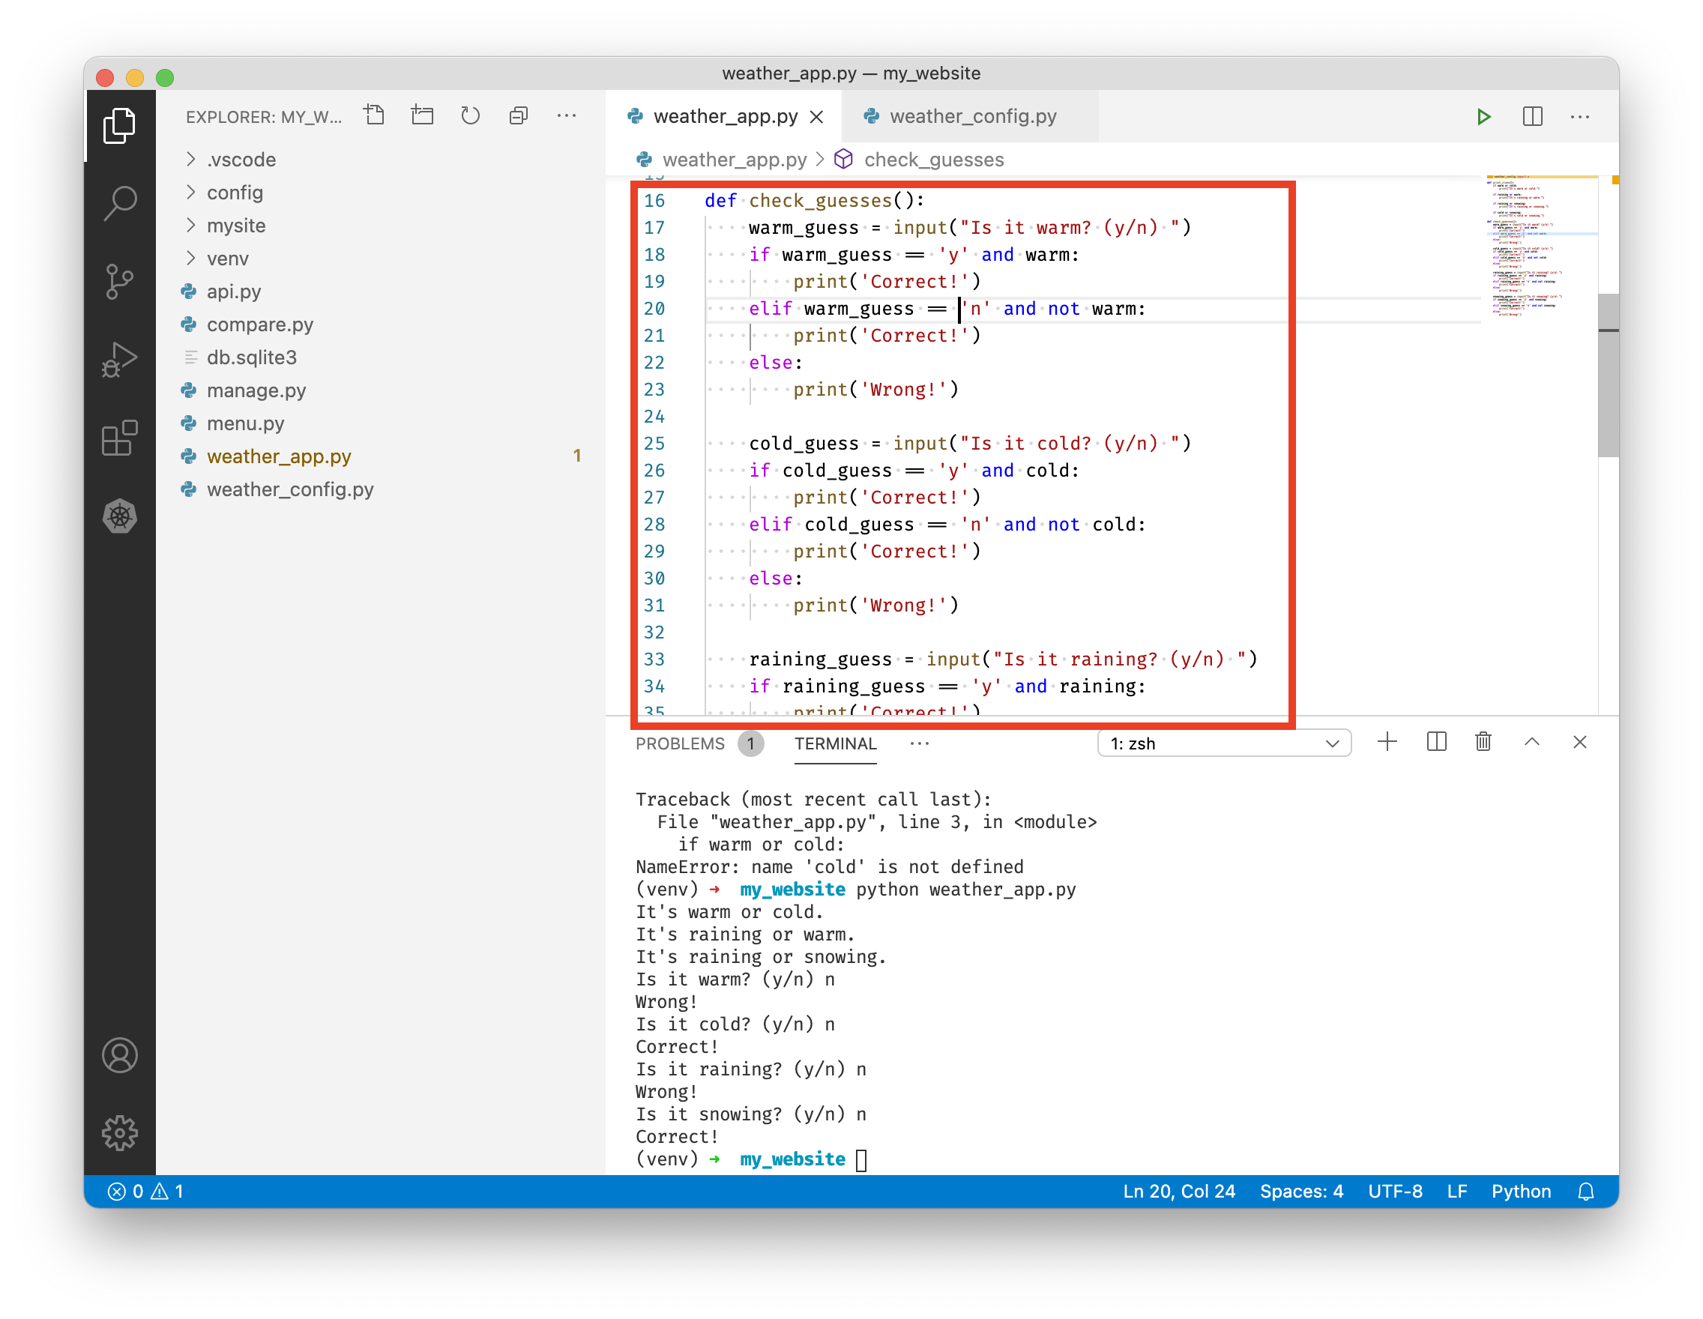Click Python language mode in status bar

point(1521,1191)
